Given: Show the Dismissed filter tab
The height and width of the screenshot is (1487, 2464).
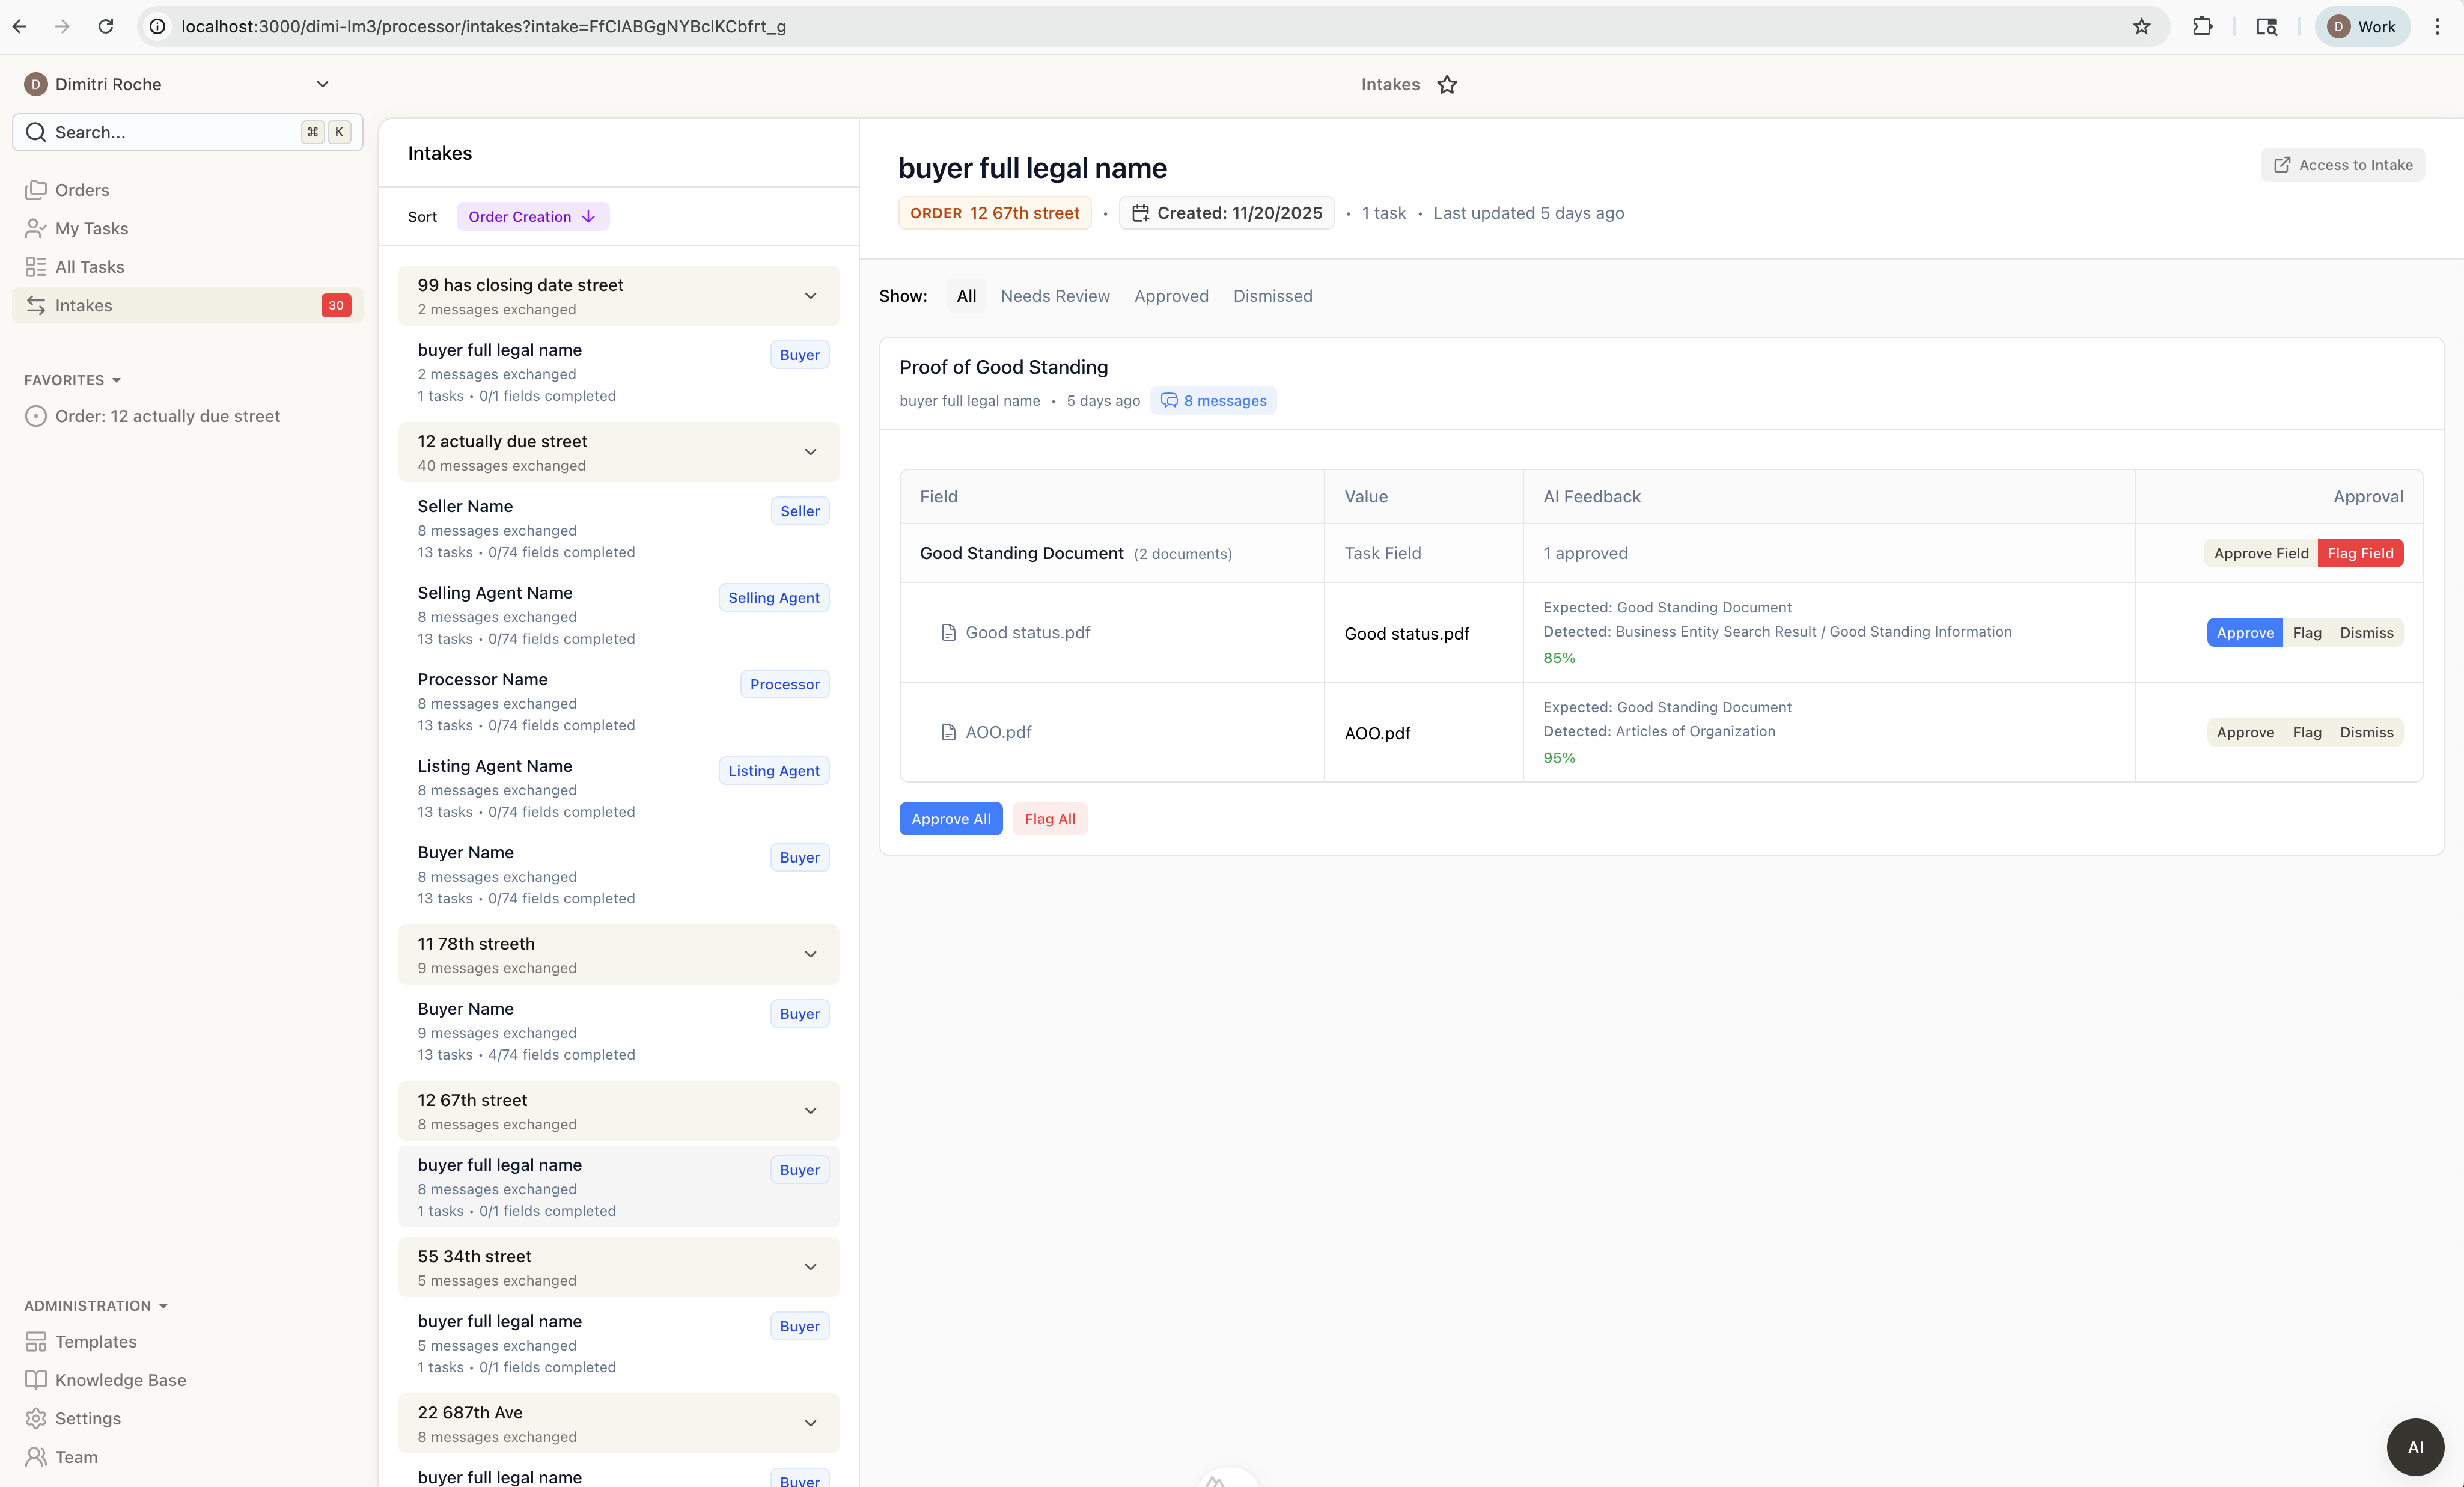Looking at the screenshot, I should pos(1272,296).
